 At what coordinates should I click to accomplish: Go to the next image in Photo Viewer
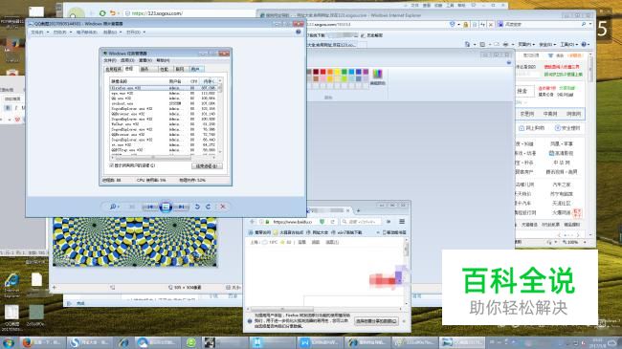[181, 207]
